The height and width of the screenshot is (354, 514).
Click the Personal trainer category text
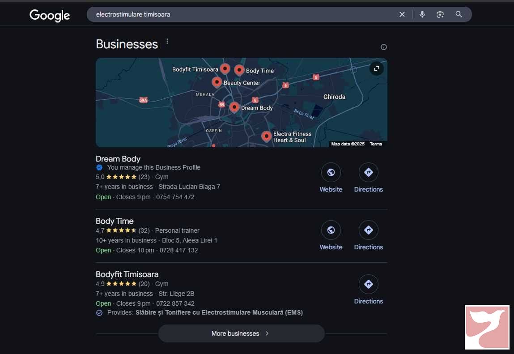tap(177, 230)
